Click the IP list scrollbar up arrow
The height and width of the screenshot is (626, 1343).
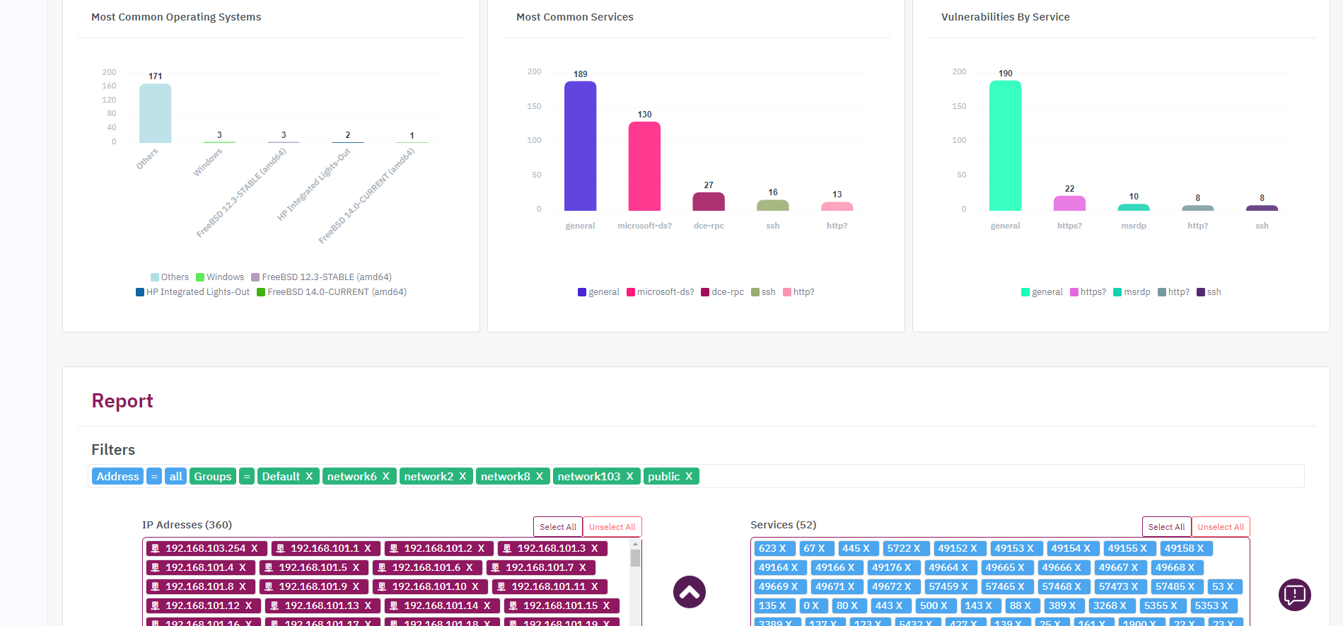[635, 543]
